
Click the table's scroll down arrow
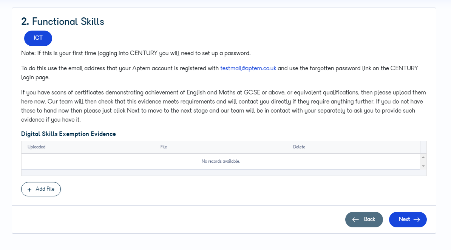click(x=423, y=166)
